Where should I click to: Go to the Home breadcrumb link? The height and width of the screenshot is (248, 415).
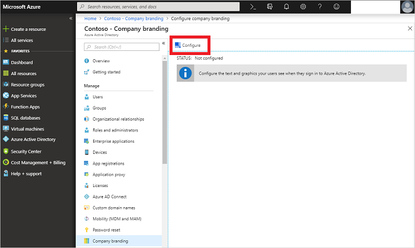(90, 18)
